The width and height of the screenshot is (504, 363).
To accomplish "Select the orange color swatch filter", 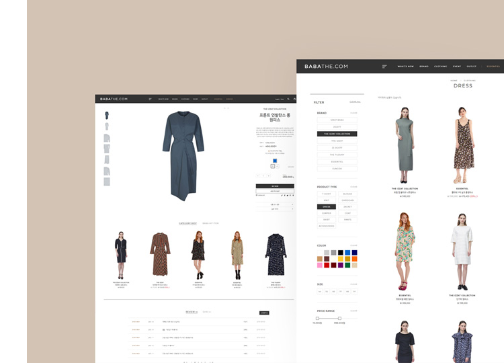I will coord(354,259).
